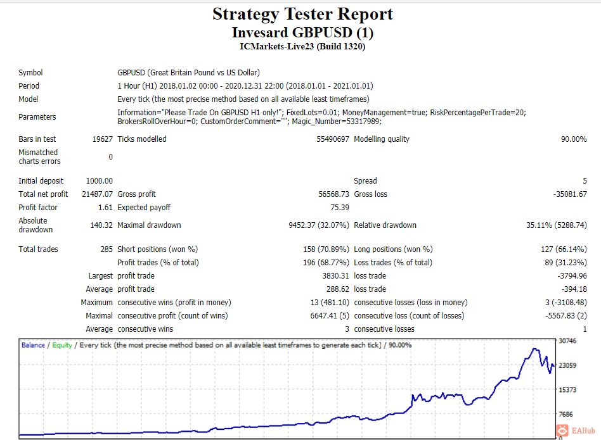The height and width of the screenshot is (440, 601).
Task: Click Long positions (won %) label
Action: [x=393, y=249]
